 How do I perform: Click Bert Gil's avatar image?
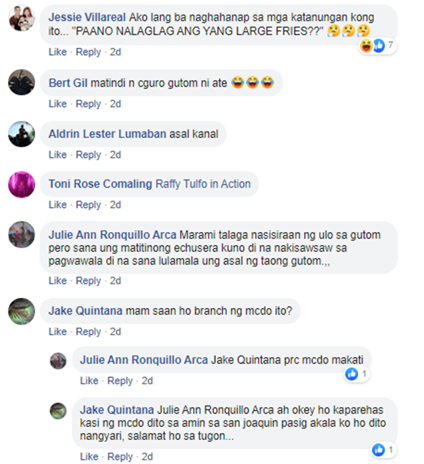(x=21, y=82)
